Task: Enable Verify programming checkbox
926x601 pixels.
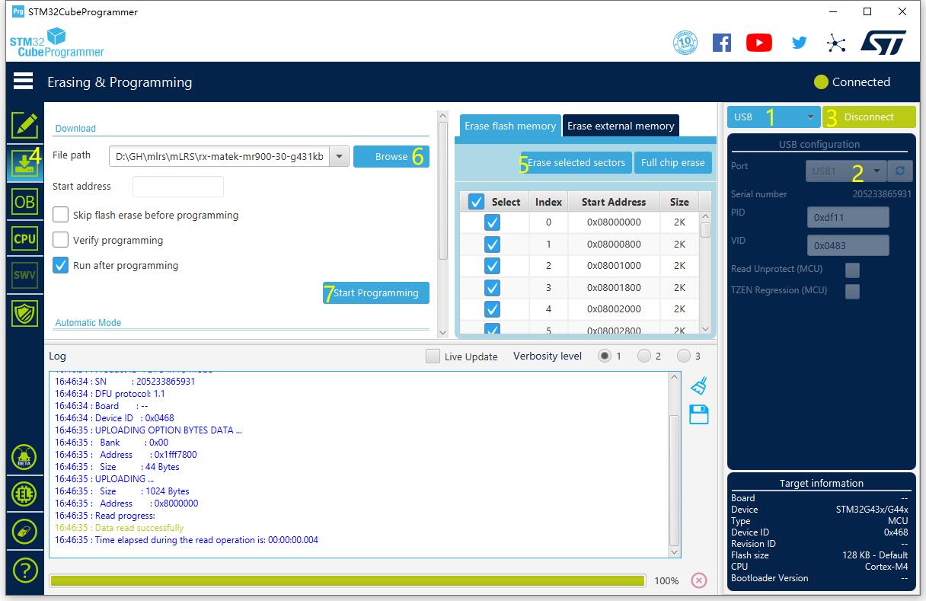Action: coord(61,240)
